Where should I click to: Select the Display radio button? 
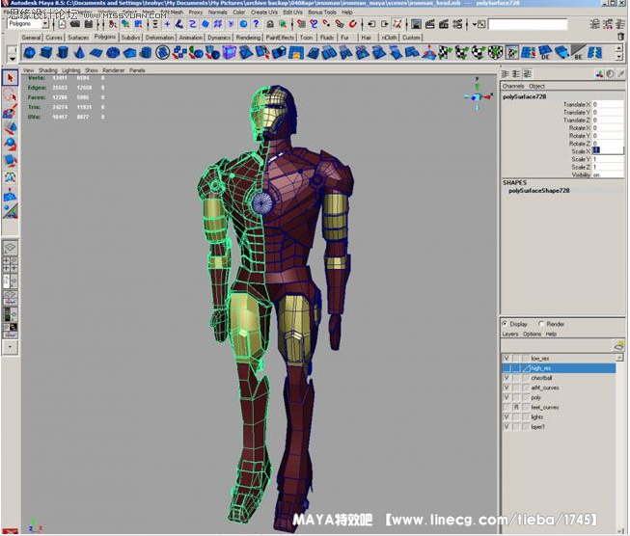(505, 324)
